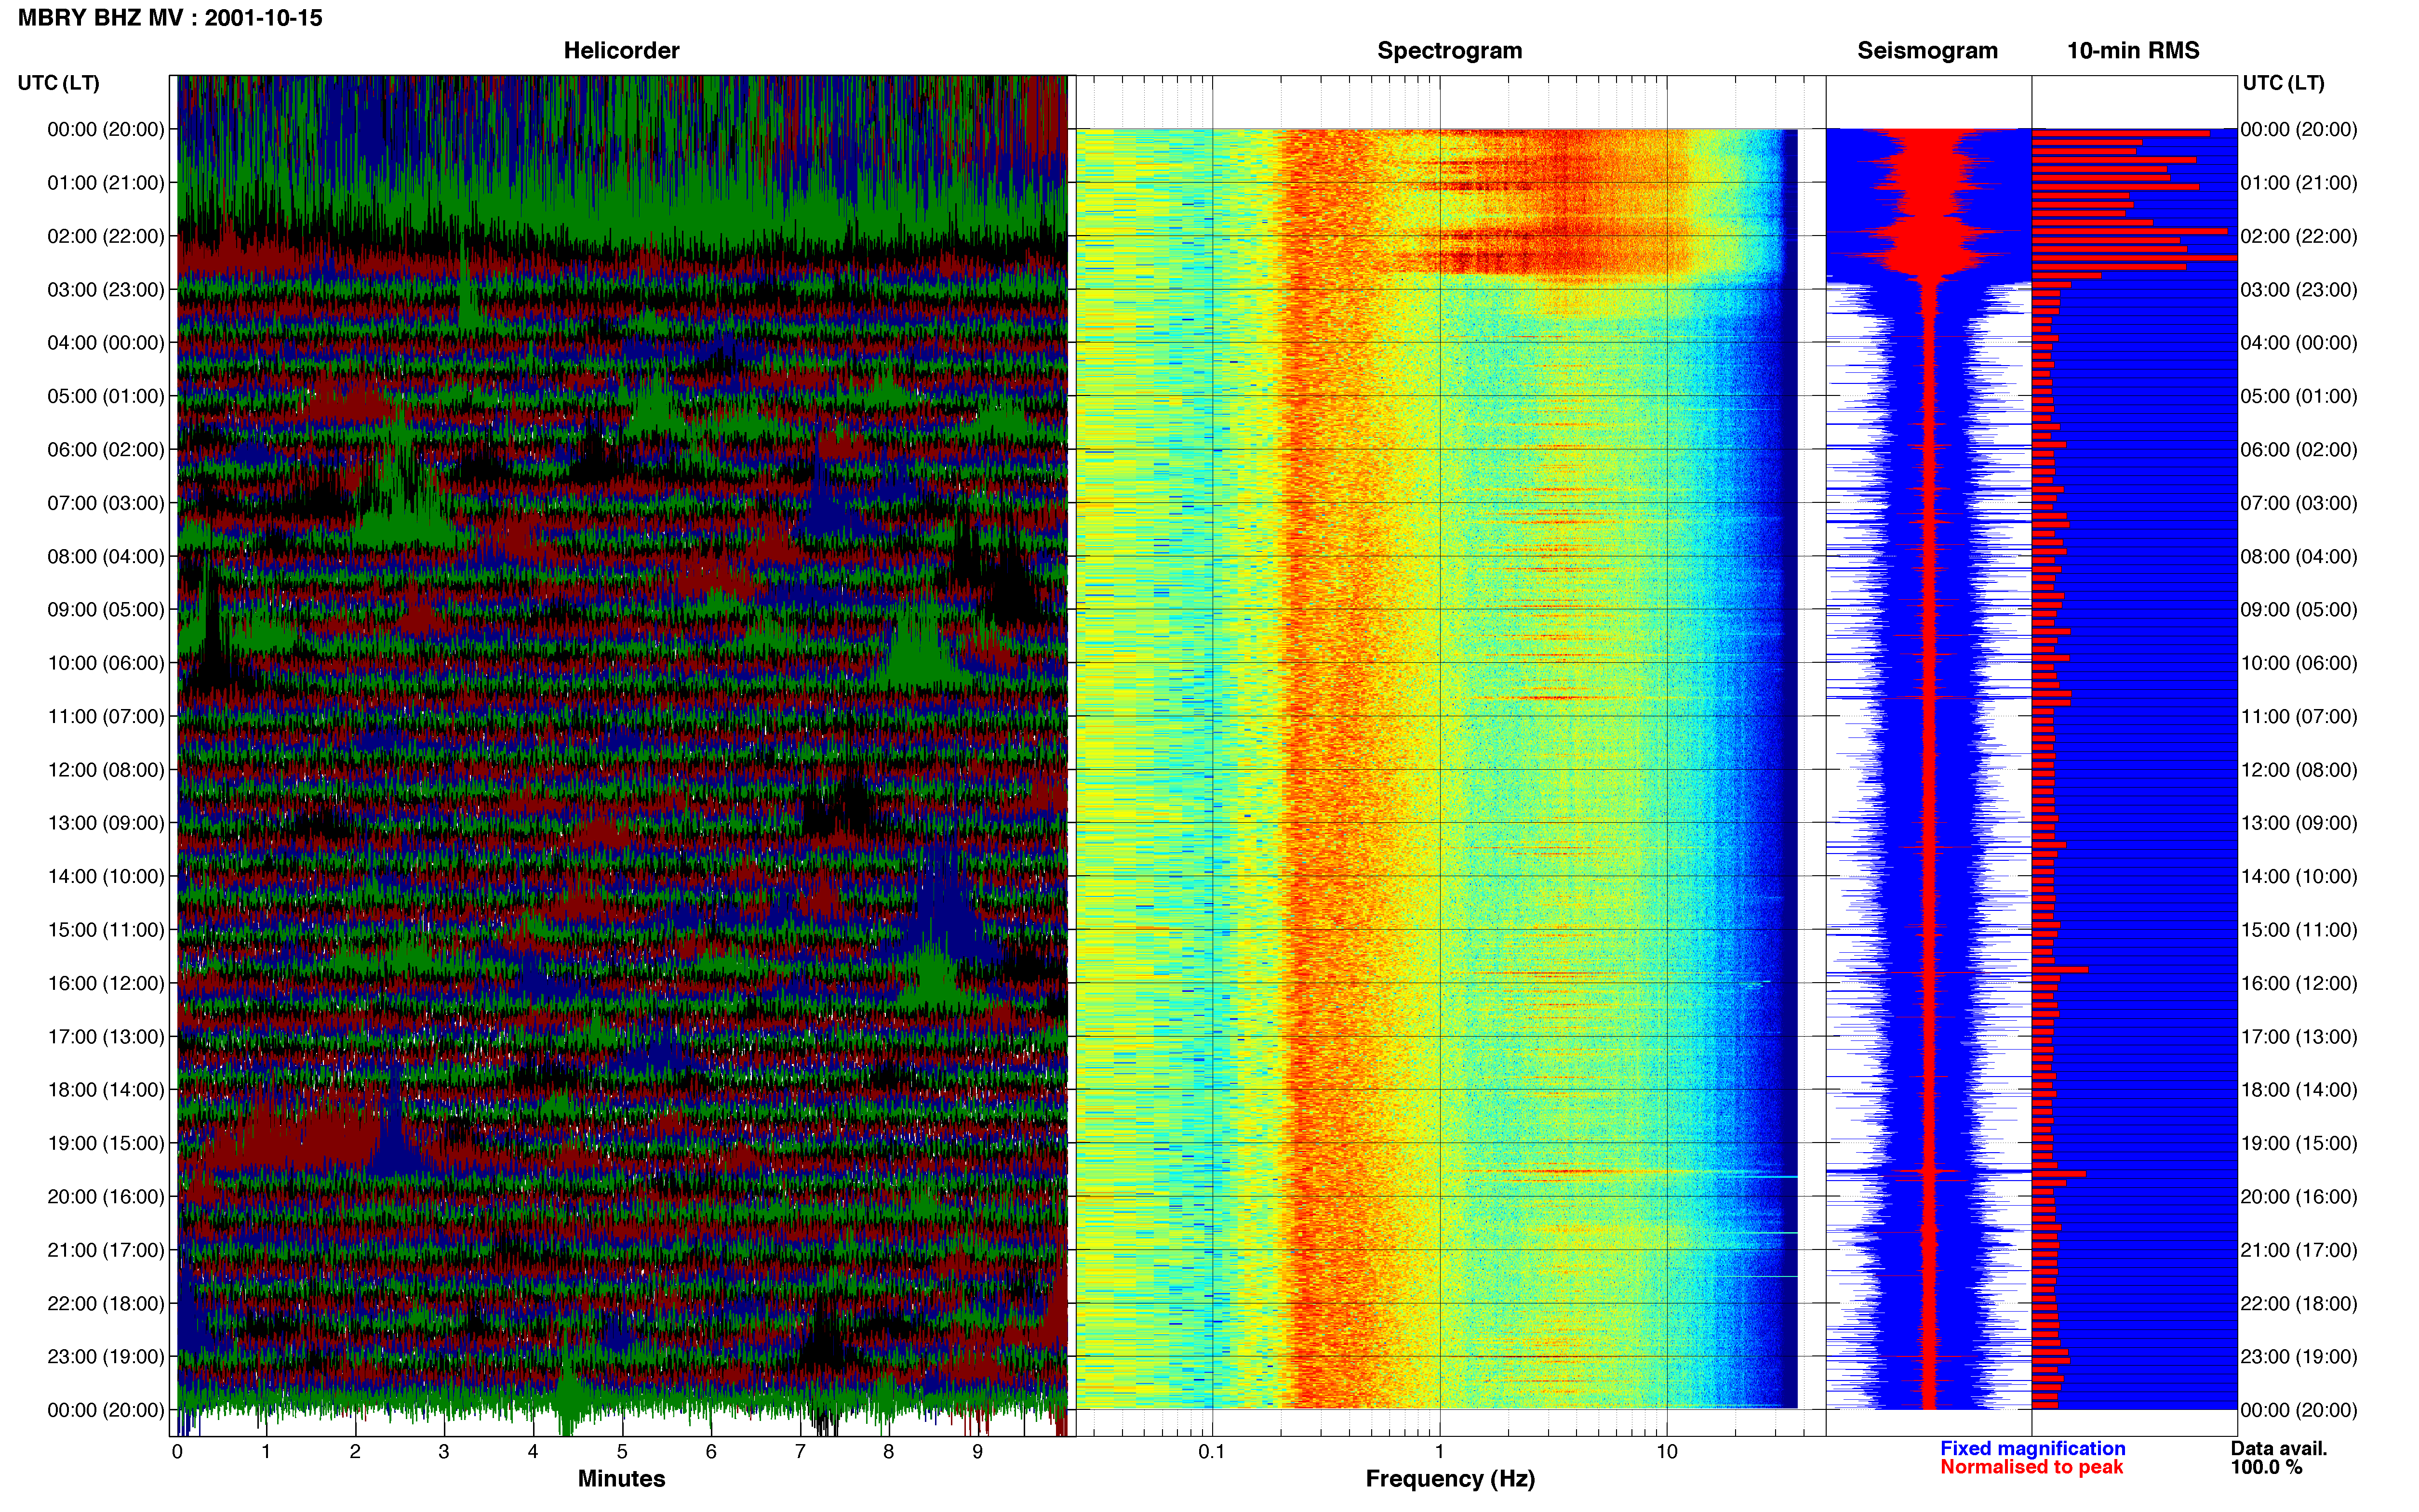The image size is (2419, 1512).
Task: Click the 10 tick on the frequency axis
Action: 1667,1451
